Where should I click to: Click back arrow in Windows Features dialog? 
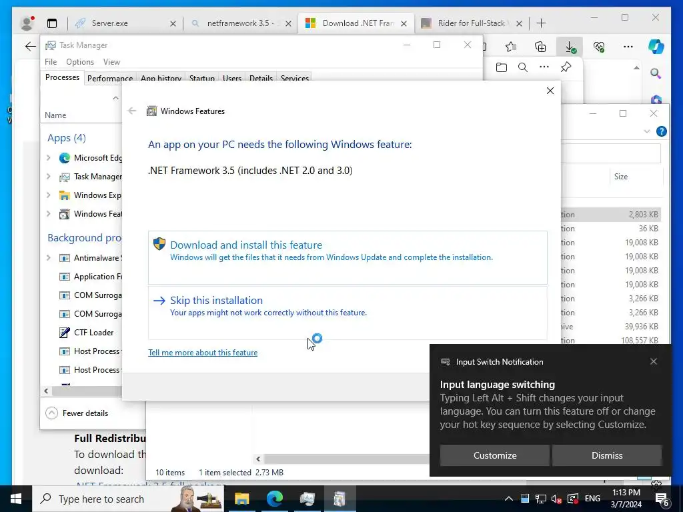[132, 111]
